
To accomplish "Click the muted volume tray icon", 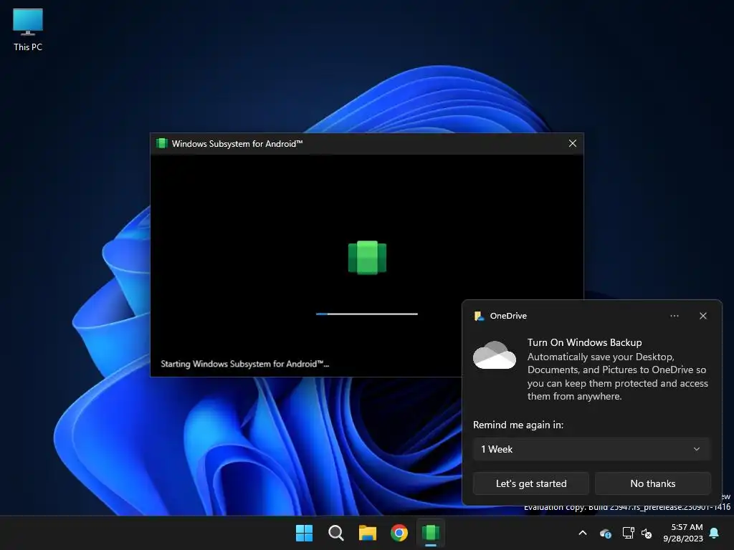I will tap(647, 533).
